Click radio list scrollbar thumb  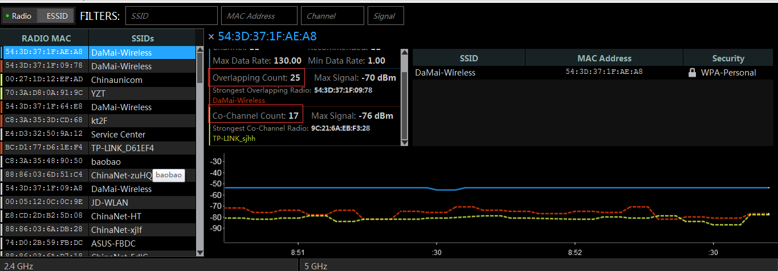tap(200, 69)
